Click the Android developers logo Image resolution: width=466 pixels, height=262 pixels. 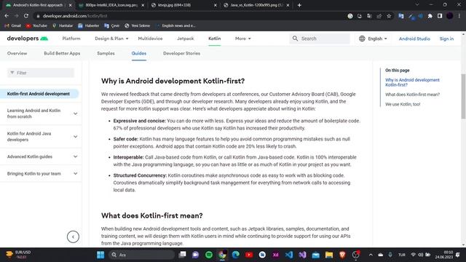pyautogui.click(x=28, y=39)
